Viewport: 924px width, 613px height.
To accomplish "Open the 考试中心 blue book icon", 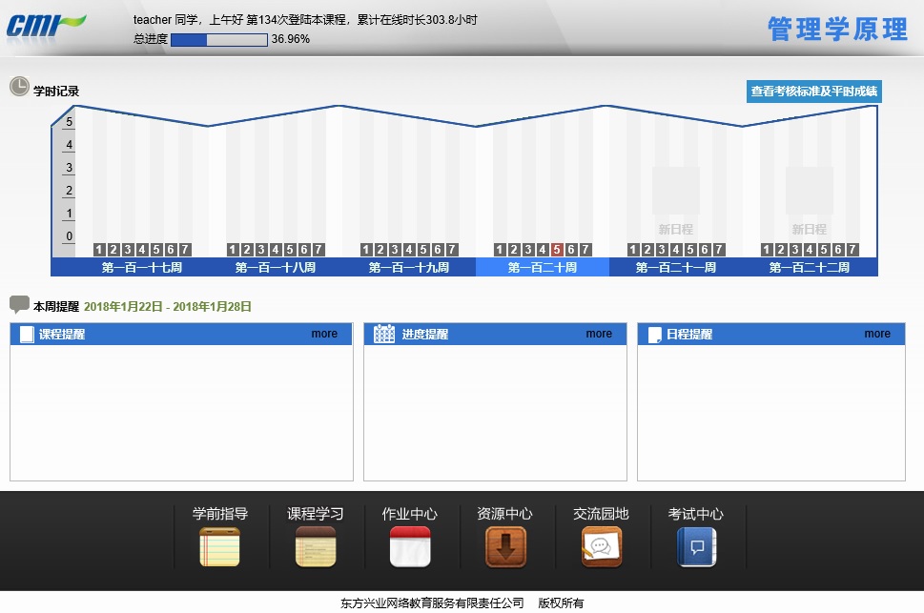I will [696, 547].
